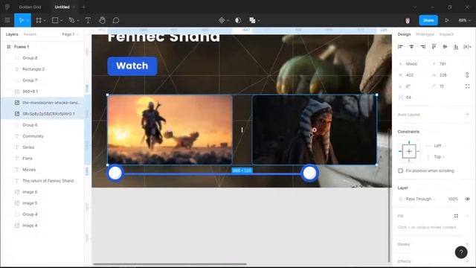Open zoom level 83% dropdown
This screenshot has height=268, width=476.
pyautogui.click(x=464, y=20)
